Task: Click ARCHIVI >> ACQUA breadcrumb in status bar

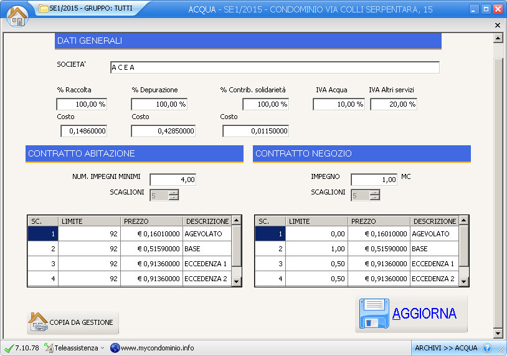Action: coord(446,348)
